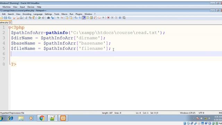Open the XAMPP control panel taskbar icon
The height and width of the screenshot is (125, 222).
pyautogui.click(x=63, y=118)
